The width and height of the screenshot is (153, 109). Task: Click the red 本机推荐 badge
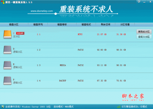(x=20, y=33)
